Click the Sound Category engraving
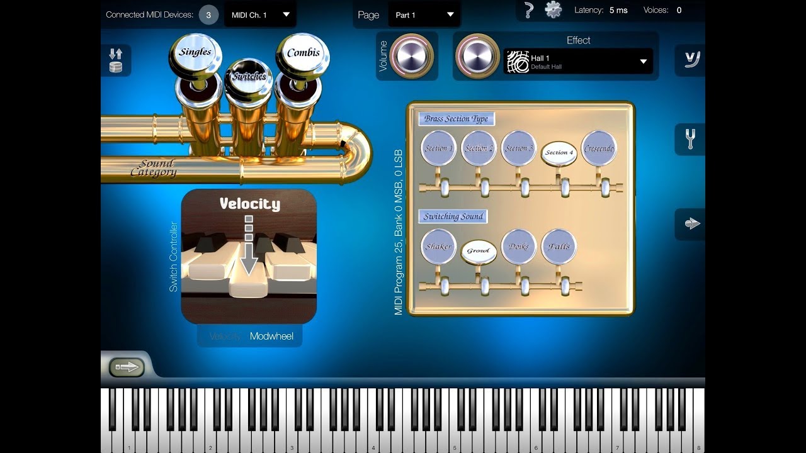This screenshot has height=453, width=806. (153, 168)
